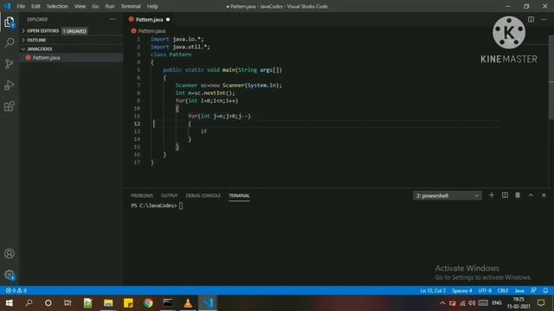Open Task View in taskbar
This screenshot has height=311, width=554.
(x=68, y=303)
